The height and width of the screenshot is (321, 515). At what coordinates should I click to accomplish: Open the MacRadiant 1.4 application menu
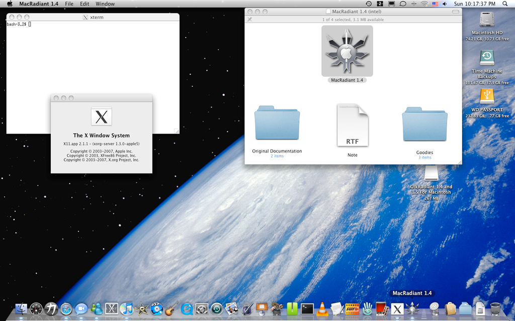point(39,4)
